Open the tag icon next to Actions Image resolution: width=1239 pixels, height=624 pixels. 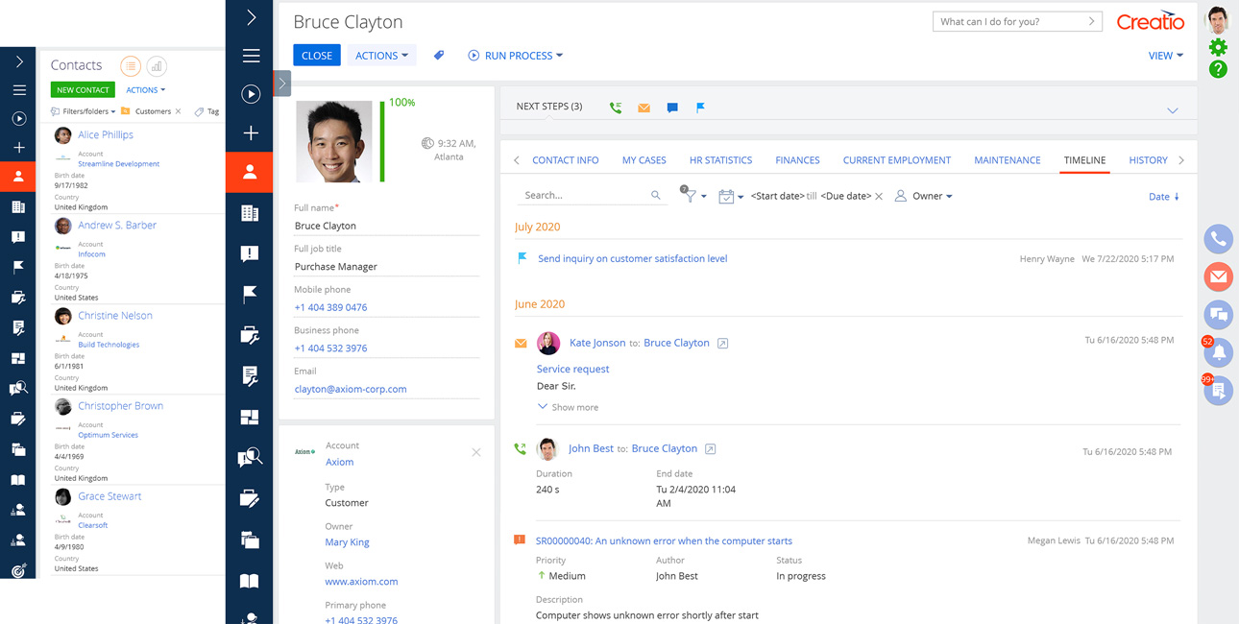(439, 56)
